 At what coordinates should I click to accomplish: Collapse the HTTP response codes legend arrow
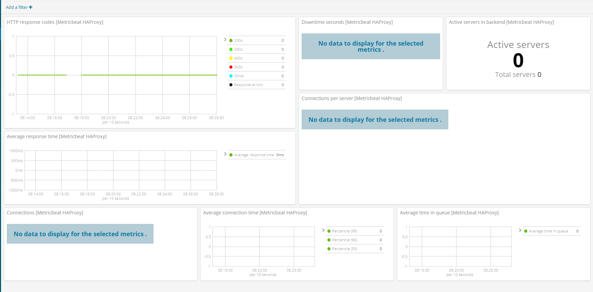(x=225, y=40)
